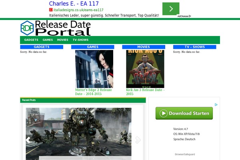This screenshot has width=240, height=160.
Task: Click the green arrow ad button
Action: [x=171, y=9]
